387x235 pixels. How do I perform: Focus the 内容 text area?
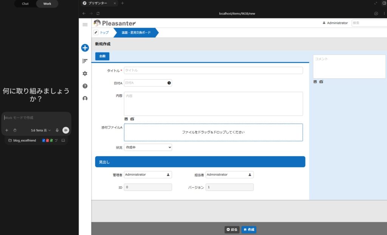[x=213, y=104]
